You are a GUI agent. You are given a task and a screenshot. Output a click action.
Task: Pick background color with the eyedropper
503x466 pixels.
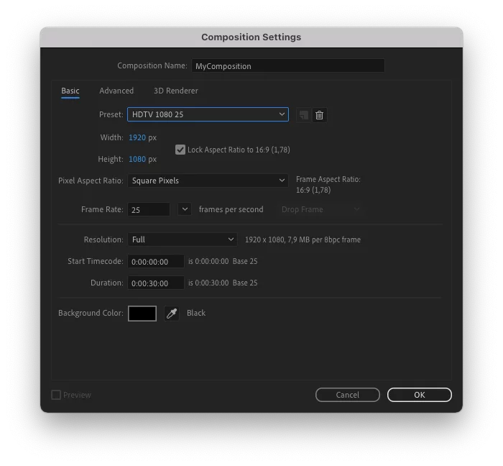click(x=172, y=314)
